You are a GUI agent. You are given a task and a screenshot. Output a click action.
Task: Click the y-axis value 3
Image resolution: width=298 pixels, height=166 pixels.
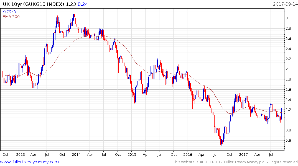(287, 18)
